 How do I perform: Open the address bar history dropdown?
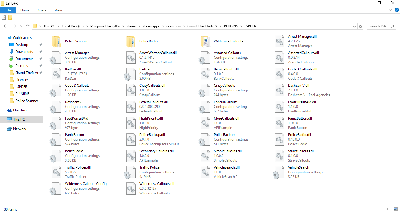[x=355, y=26]
